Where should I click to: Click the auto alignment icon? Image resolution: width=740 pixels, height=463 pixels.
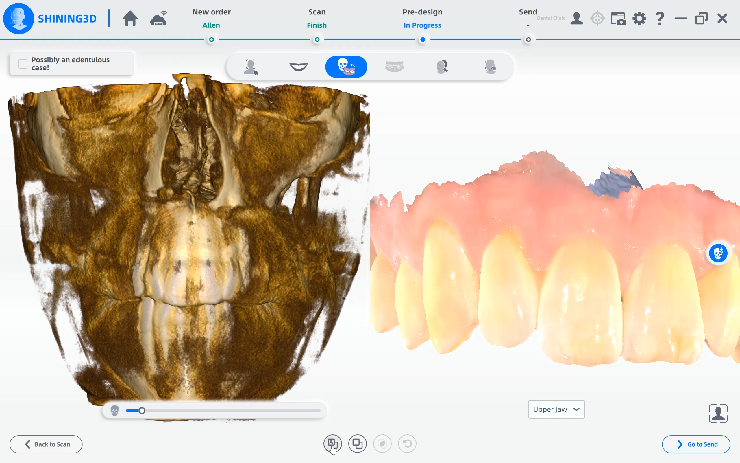pos(332,443)
